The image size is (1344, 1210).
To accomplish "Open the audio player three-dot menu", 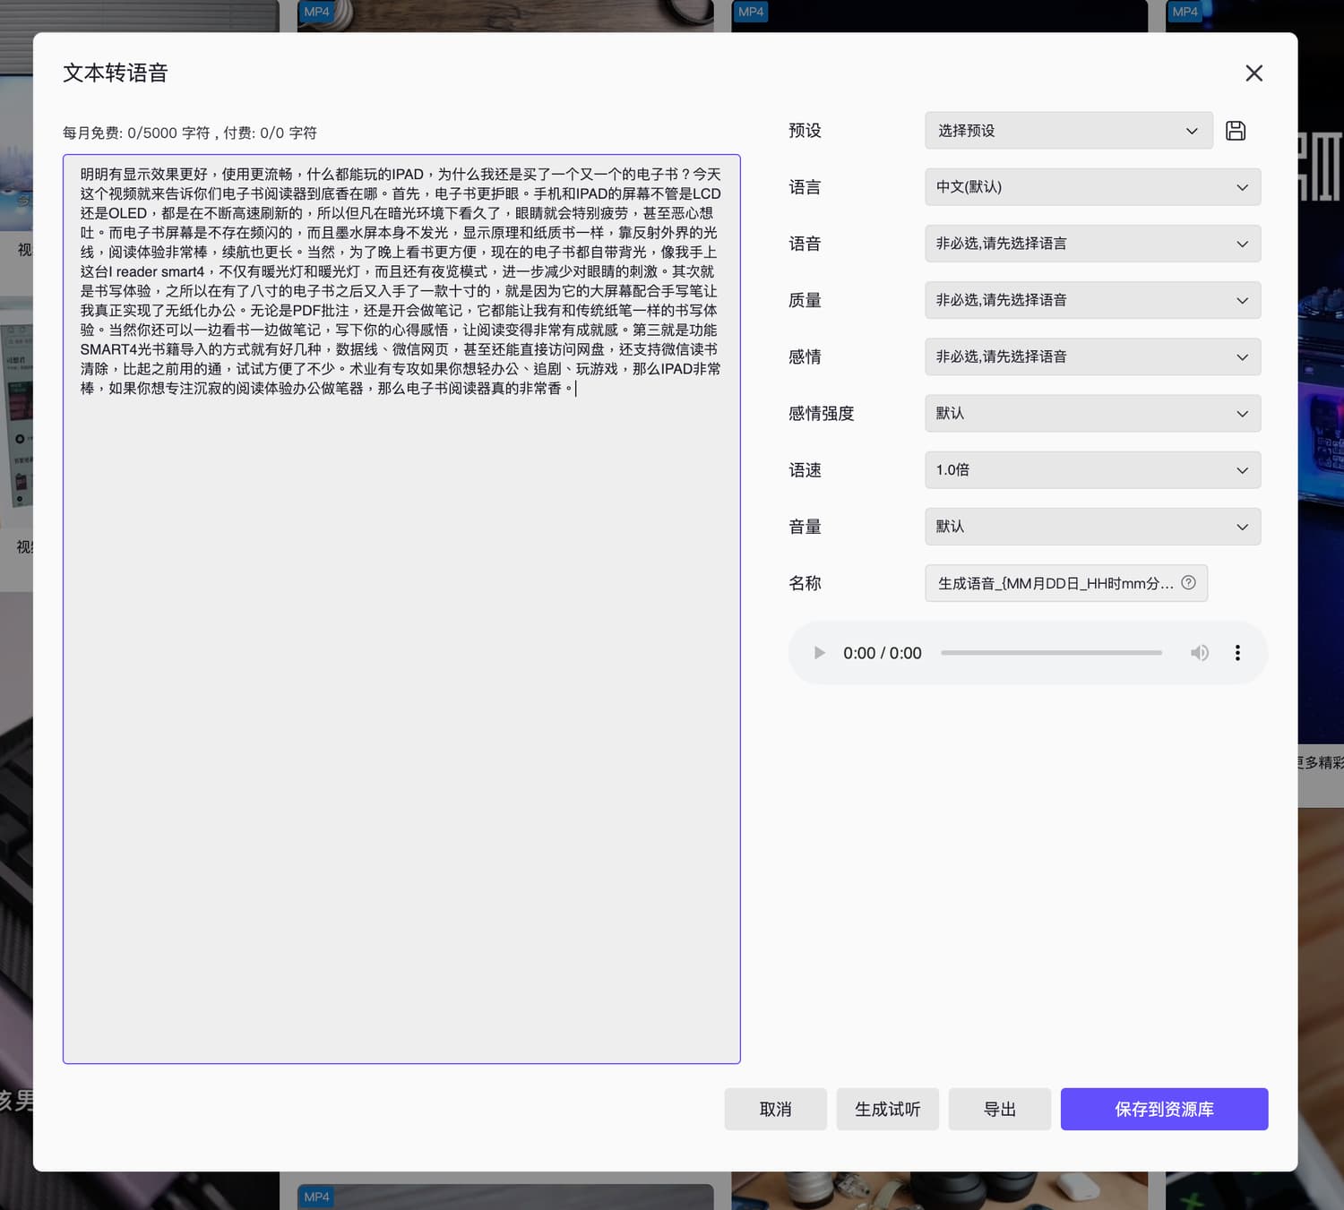I will [1237, 653].
